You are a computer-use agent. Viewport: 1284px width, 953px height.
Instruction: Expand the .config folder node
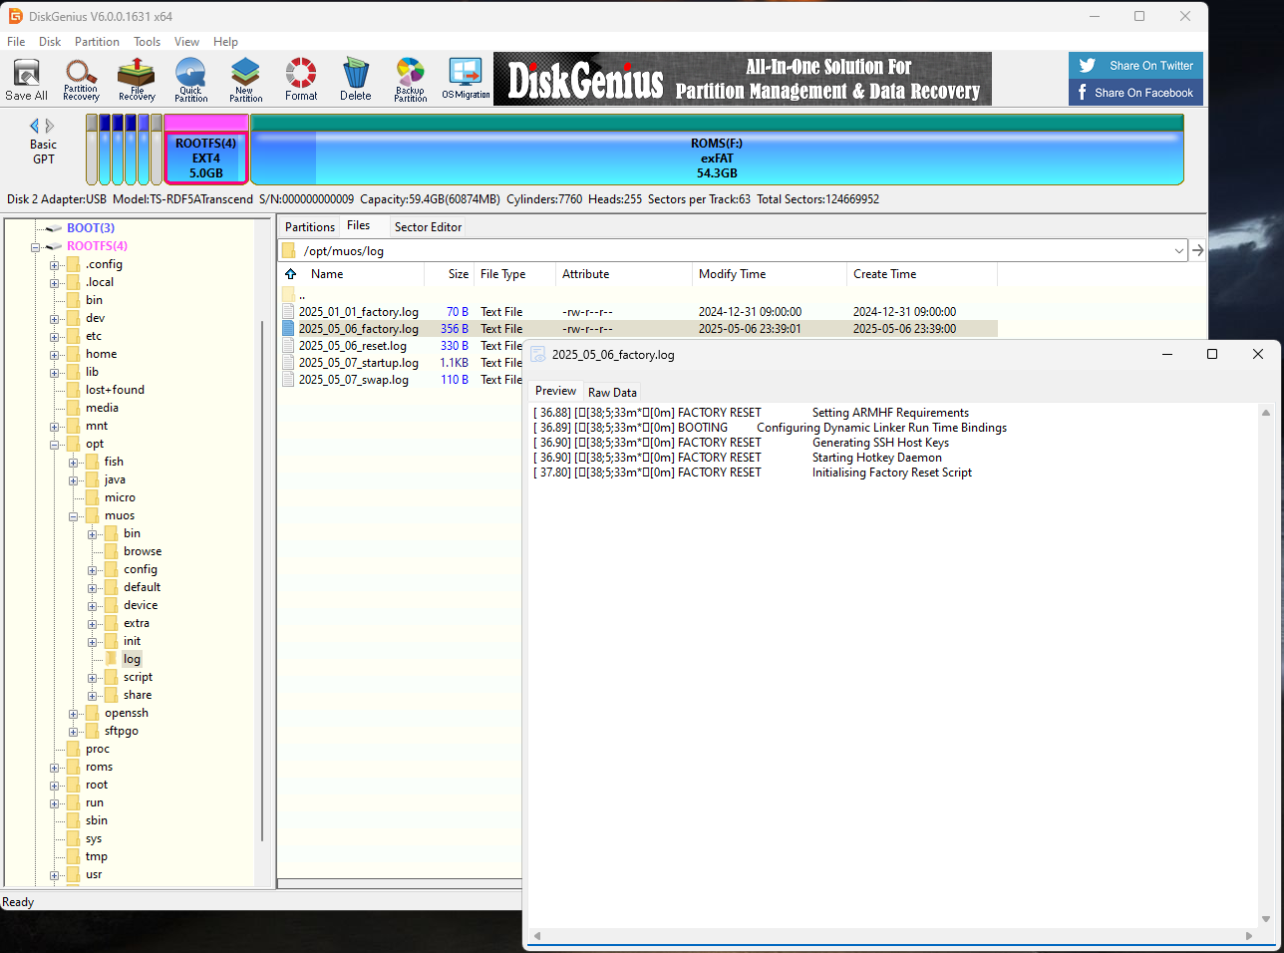(55, 265)
